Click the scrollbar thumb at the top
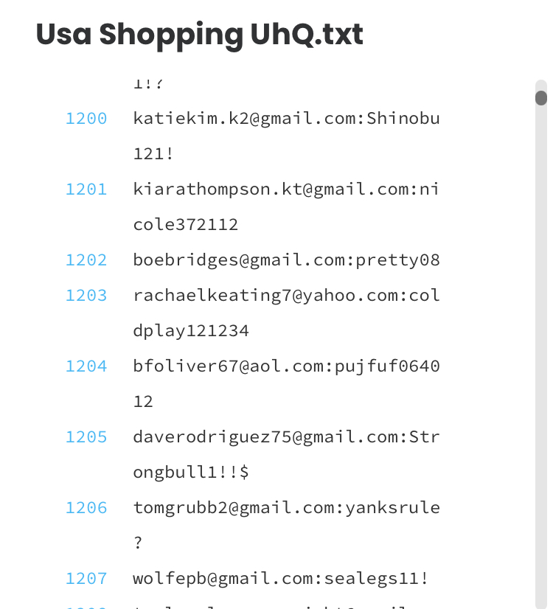The image size is (553, 609). (541, 98)
